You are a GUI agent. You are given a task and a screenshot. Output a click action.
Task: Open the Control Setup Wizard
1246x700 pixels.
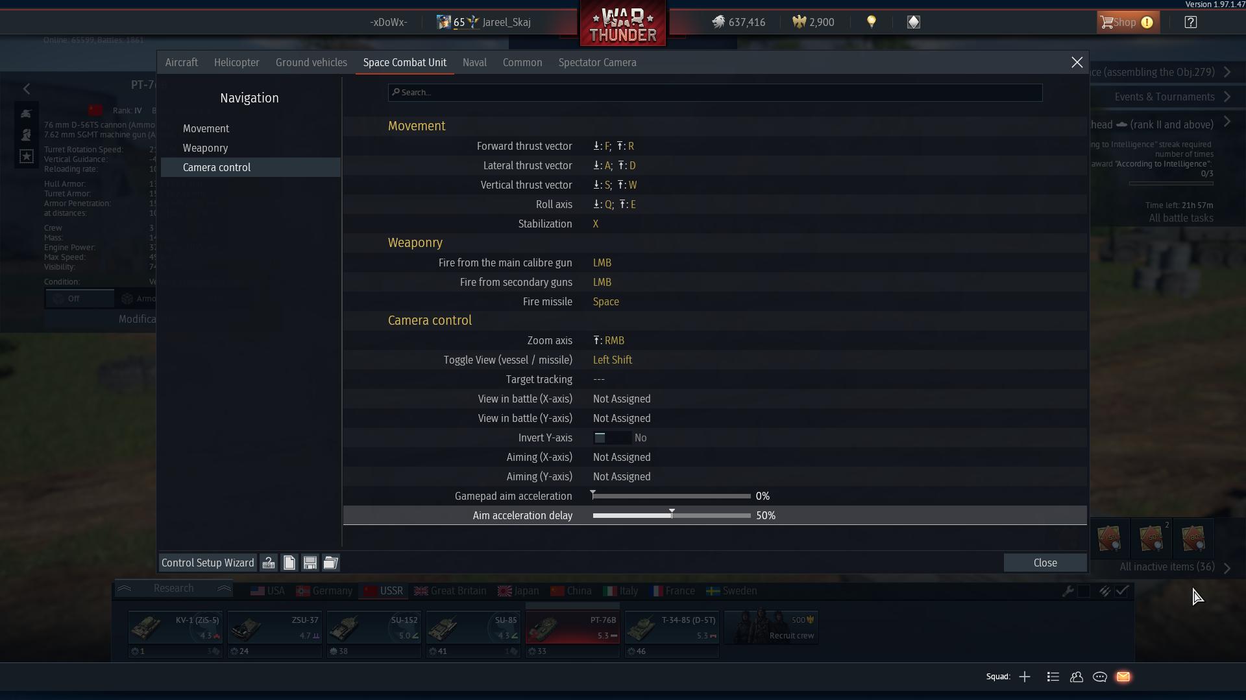click(x=208, y=563)
